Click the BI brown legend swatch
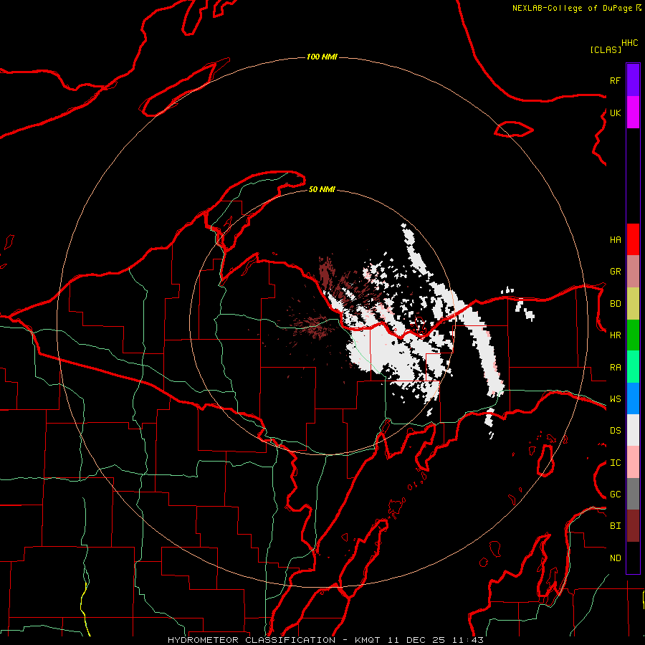This screenshot has height=645, width=645. (633, 526)
